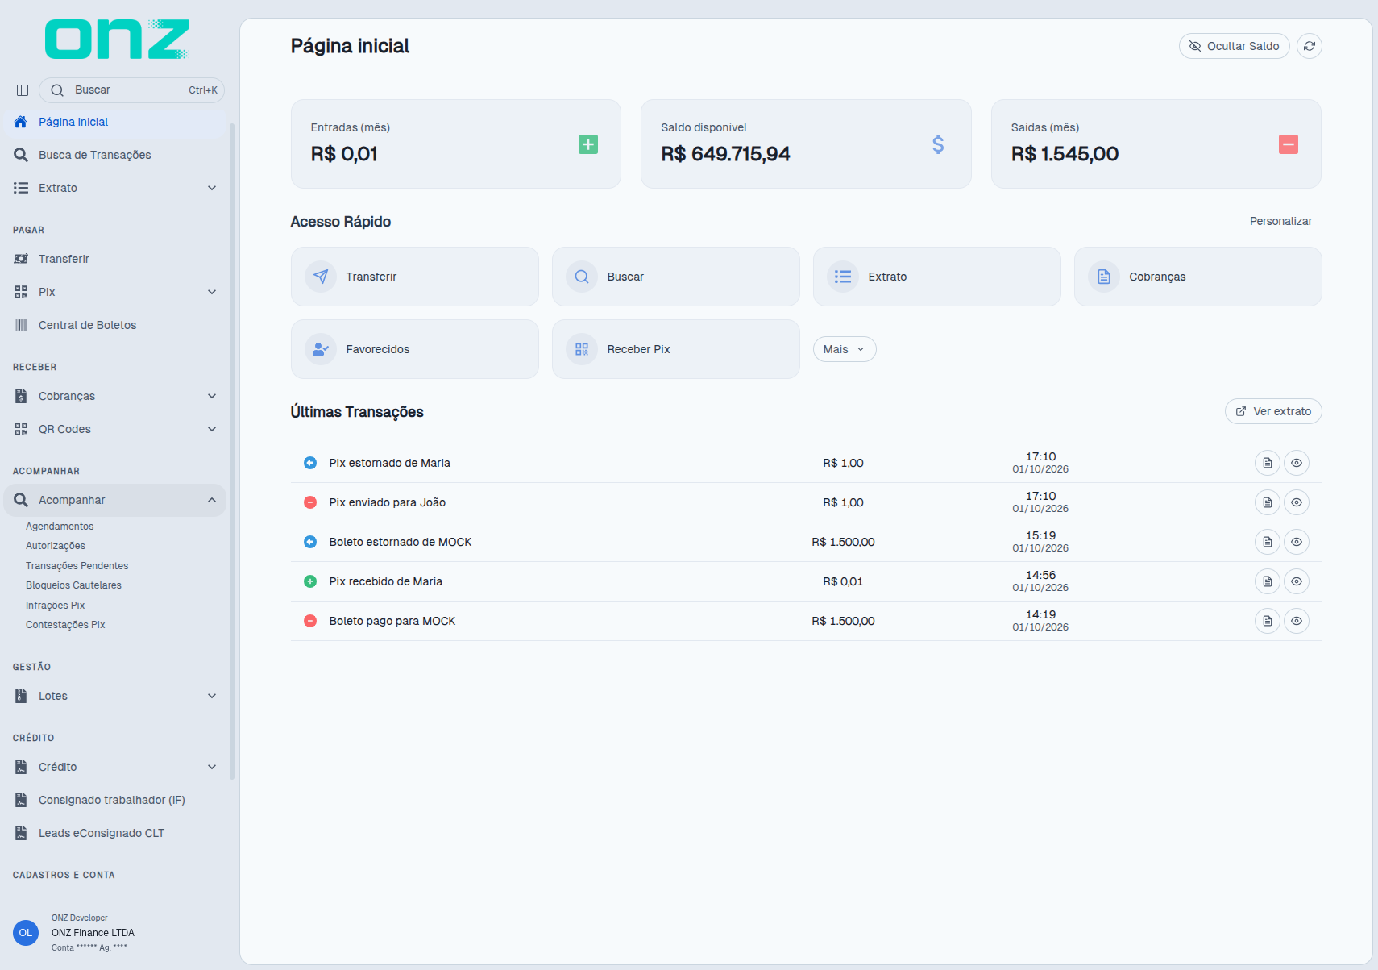This screenshot has height=970, width=1378.
Task: Open Mais dropdown in Acesso Rápido
Action: coord(845,349)
